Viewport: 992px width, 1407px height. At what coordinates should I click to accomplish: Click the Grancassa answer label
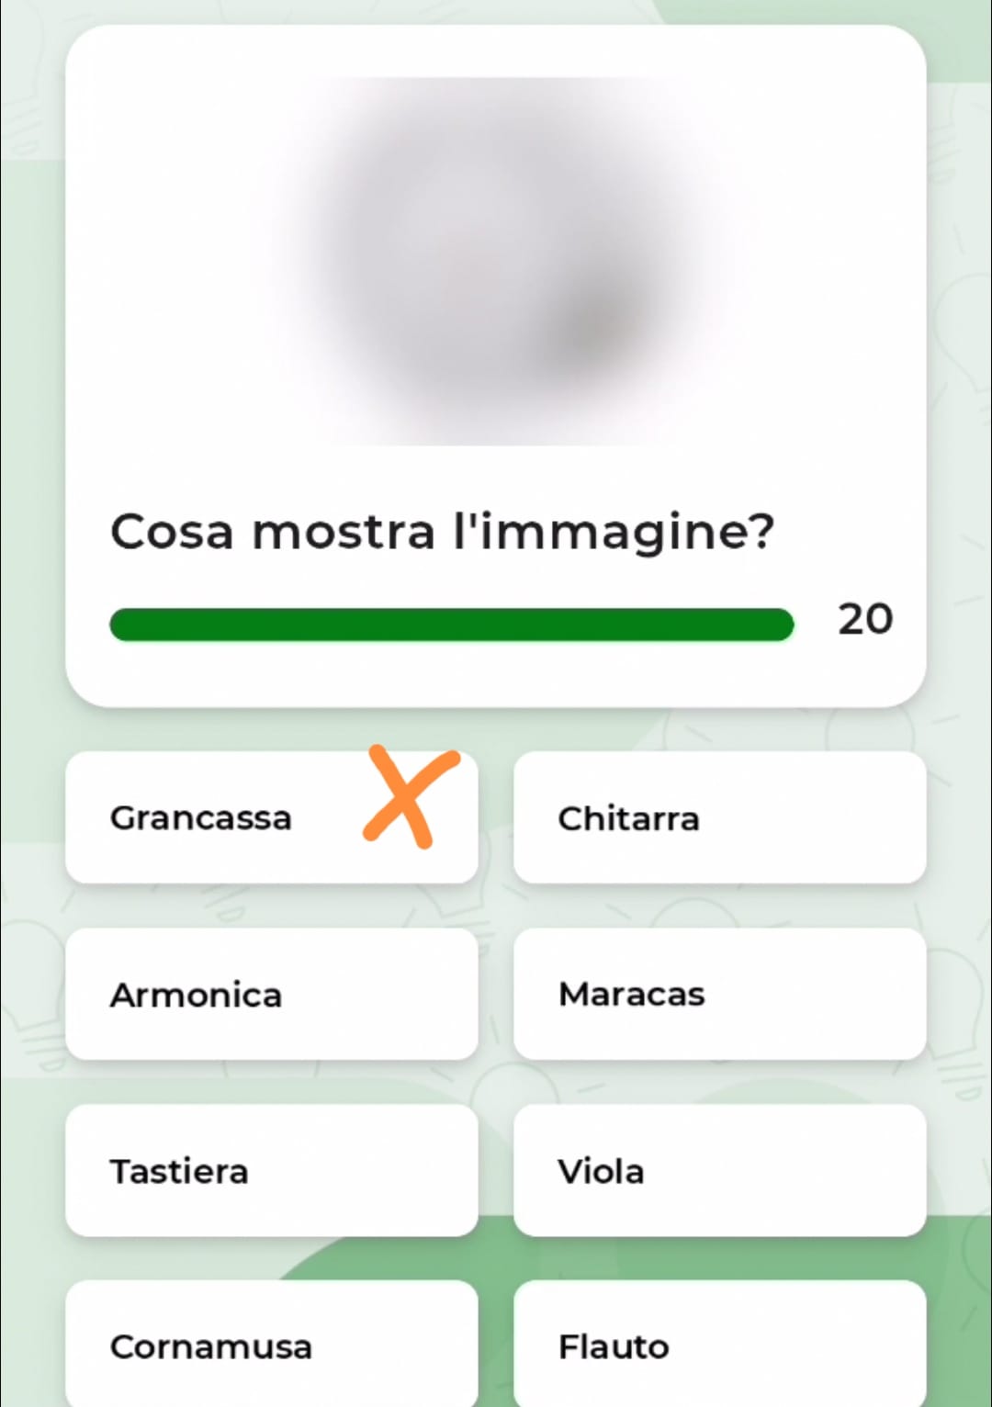point(200,817)
